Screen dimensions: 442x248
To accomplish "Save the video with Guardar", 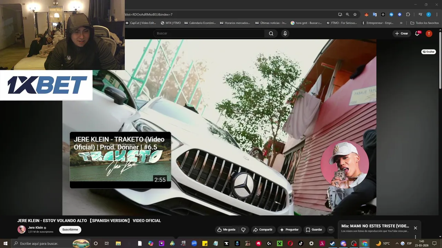I will coord(314,230).
